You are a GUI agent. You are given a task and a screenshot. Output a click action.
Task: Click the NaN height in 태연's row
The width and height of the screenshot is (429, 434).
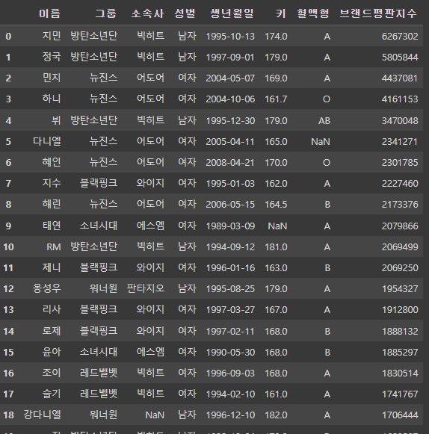point(277,226)
